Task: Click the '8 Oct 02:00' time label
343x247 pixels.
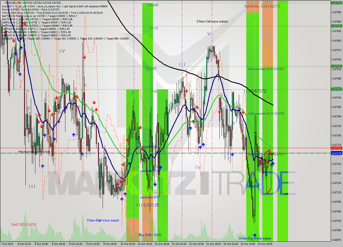Action: coord(24,244)
